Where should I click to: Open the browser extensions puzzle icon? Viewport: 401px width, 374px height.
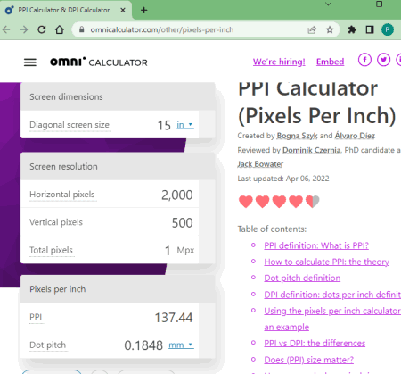click(x=352, y=29)
